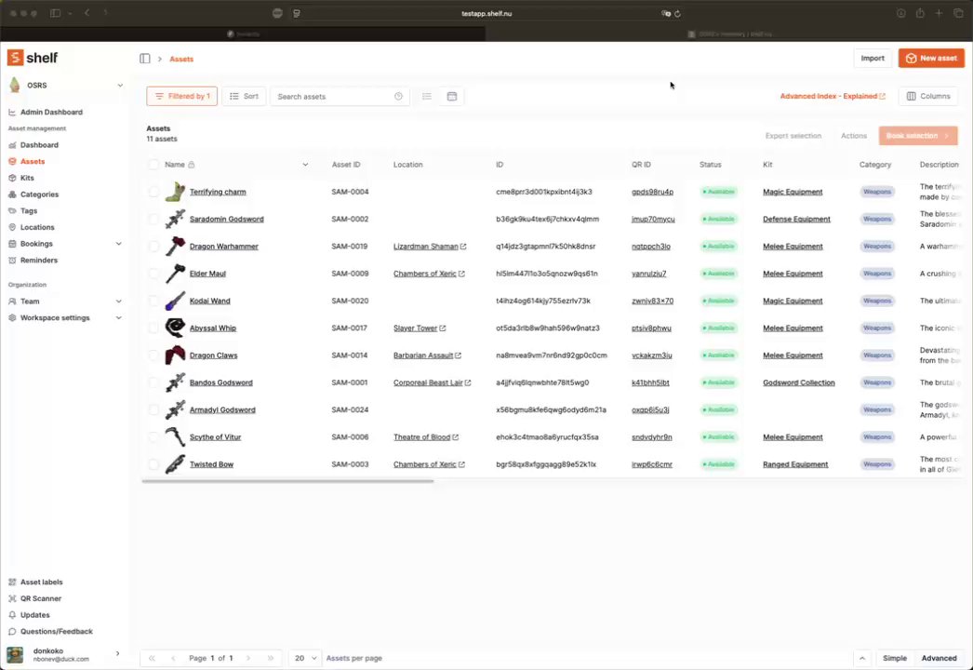Click horizontal scrollbar under asset table

point(288,481)
